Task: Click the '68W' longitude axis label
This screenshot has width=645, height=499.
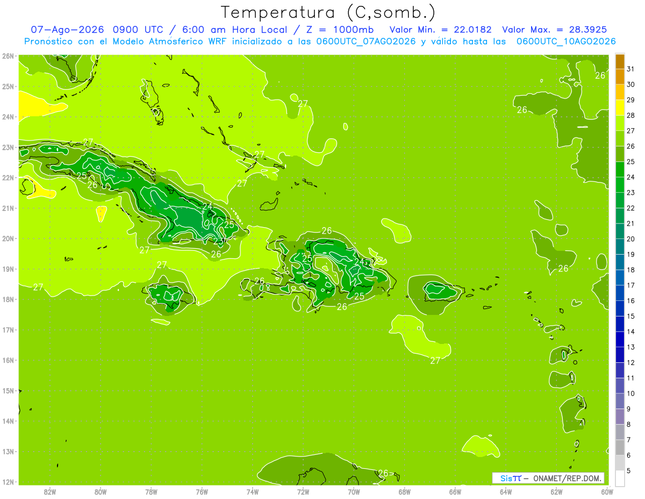Action: click(405, 491)
